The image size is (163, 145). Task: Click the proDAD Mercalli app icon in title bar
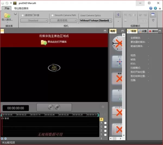(x=15, y=3)
